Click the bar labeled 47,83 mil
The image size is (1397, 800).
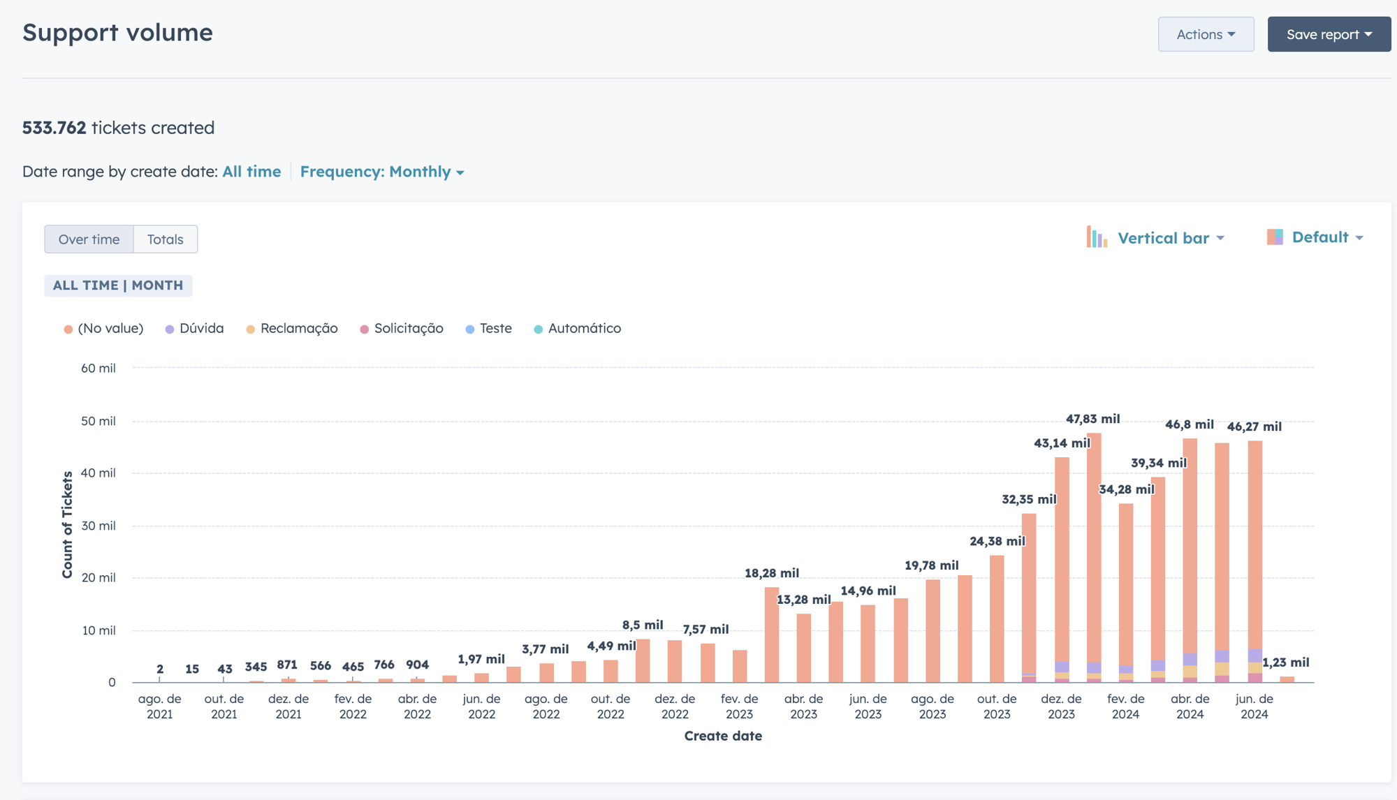tap(1094, 557)
